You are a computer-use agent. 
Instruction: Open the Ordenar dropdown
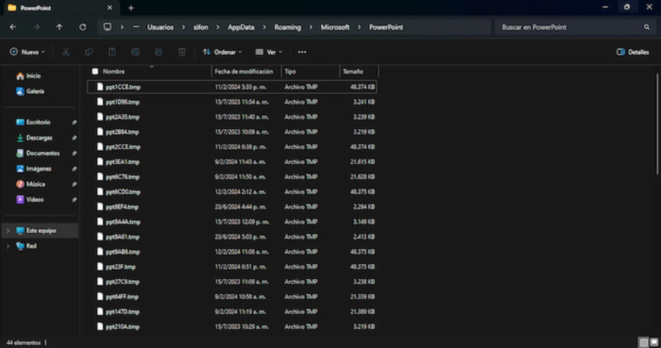click(222, 52)
